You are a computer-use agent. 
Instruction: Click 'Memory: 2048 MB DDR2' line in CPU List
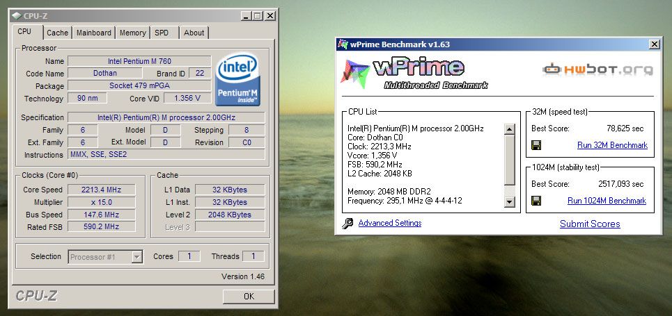click(x=389, y=192)
